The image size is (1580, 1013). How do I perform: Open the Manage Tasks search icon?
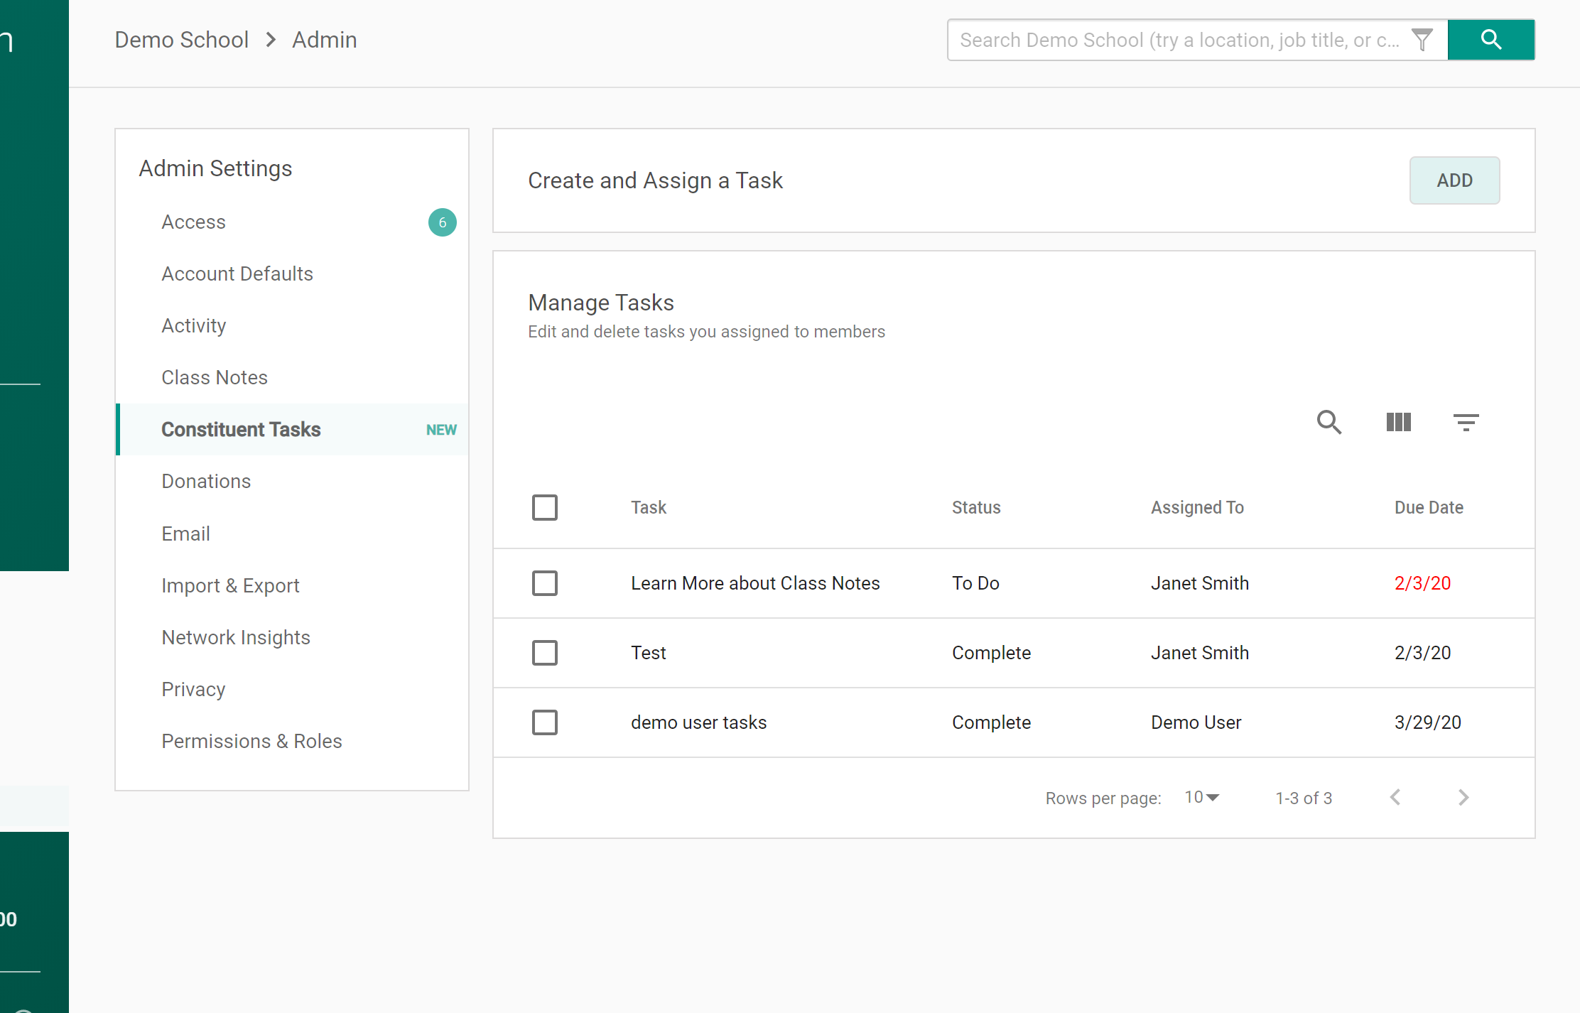click(x=1329, y=422)
